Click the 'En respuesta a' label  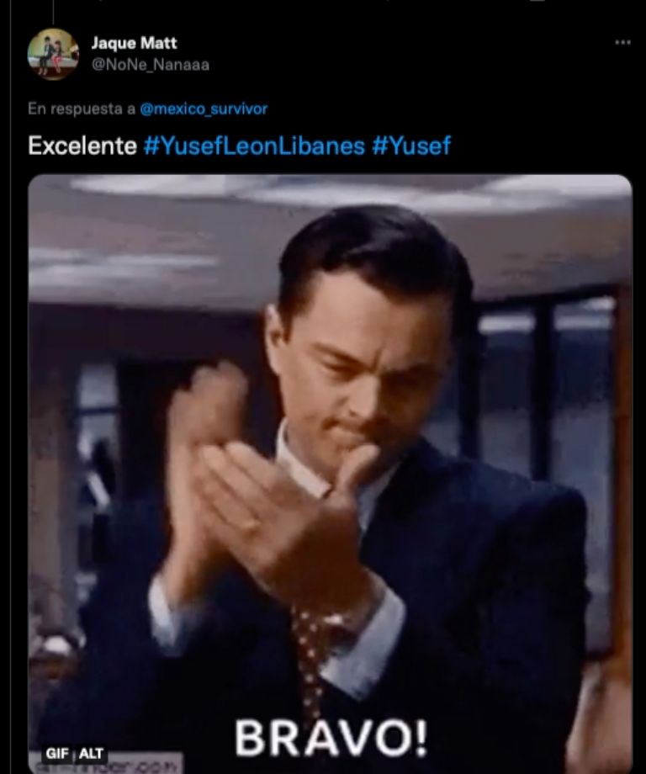82,109
